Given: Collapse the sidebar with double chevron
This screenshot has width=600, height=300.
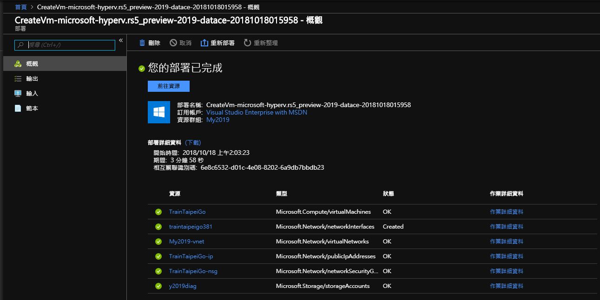Looking at the screenshot, I should (121, 40).
